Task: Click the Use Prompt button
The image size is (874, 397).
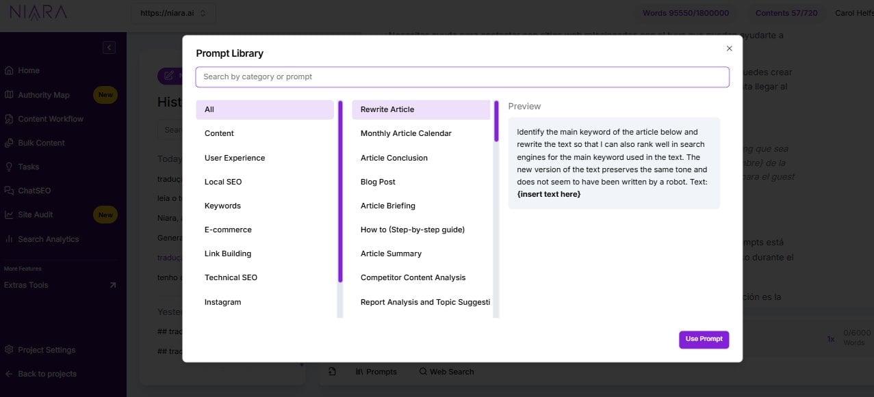Action: click(x=704, y=339)
